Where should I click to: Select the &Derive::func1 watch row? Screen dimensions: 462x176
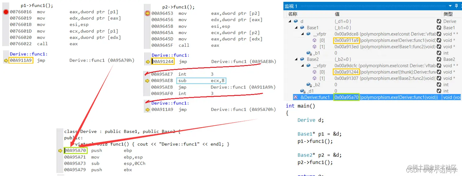coord(373,97)
